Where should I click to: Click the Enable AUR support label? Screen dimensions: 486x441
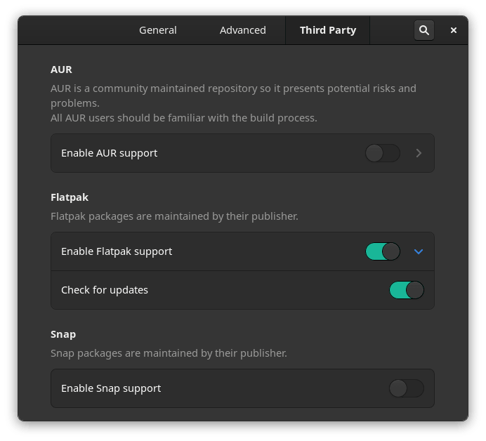pyautogui.click(x=109, y=153)
